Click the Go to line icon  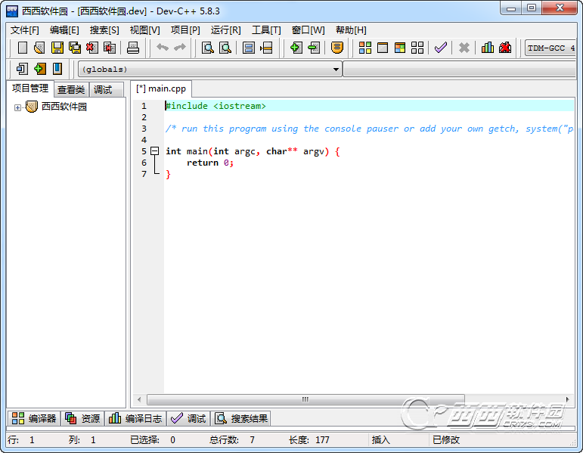(266, 48)
